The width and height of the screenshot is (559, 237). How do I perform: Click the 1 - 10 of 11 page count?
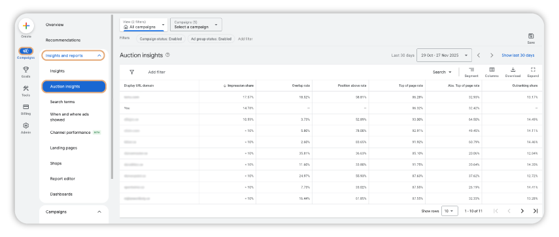click(473, 211)
